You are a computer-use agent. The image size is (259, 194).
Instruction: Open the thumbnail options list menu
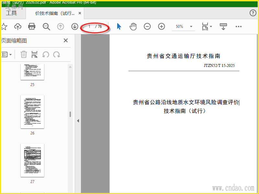point(6,54)
